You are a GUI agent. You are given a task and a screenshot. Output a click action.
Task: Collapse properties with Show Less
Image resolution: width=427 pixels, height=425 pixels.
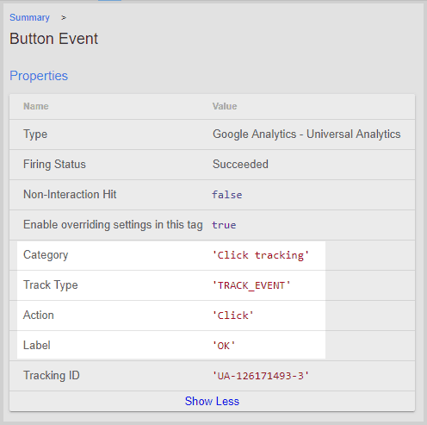pyautogui.click(x=212, y=401)
